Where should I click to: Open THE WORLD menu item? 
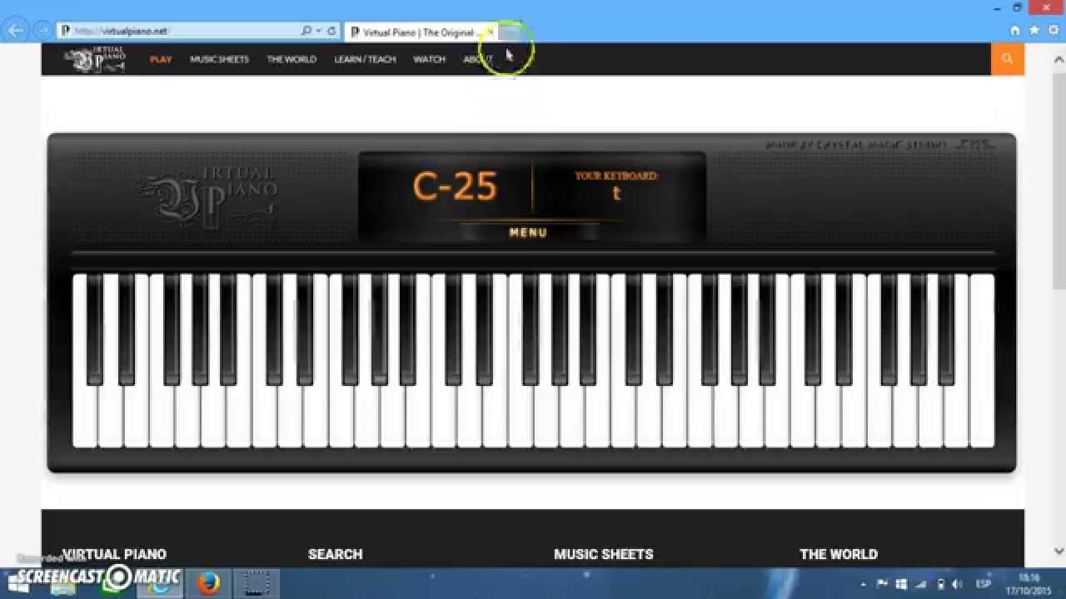click(291, 59)
